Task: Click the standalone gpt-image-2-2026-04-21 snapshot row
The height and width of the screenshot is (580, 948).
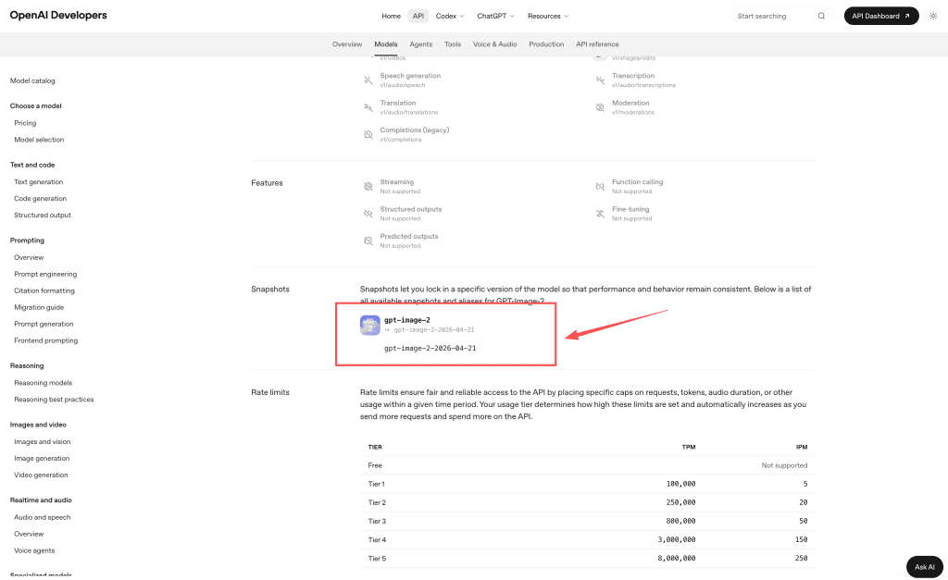Action: tap(430, 348)
